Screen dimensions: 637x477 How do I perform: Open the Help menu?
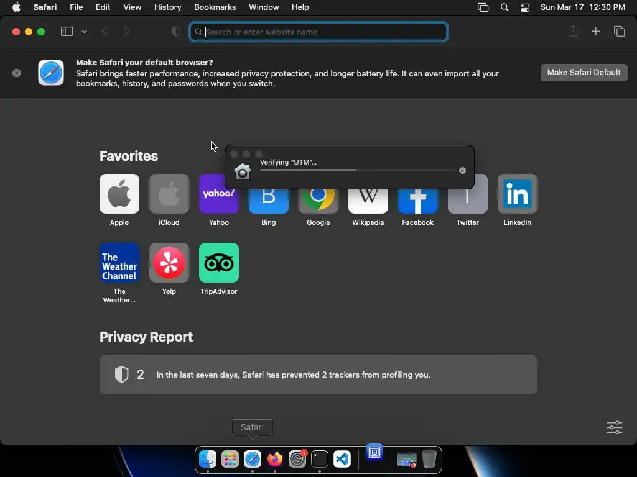[x=300, y=7]
